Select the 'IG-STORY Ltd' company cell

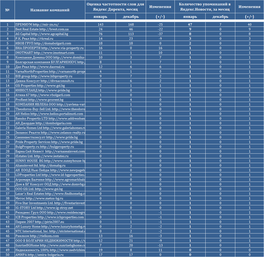[50, 208]
